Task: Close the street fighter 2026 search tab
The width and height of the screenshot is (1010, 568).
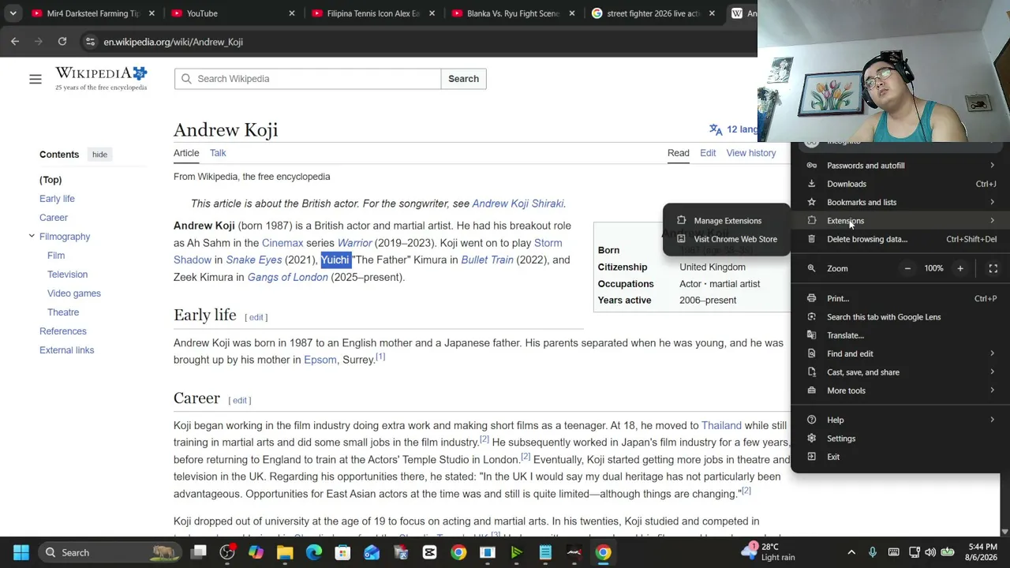Action: pos(712,13)
